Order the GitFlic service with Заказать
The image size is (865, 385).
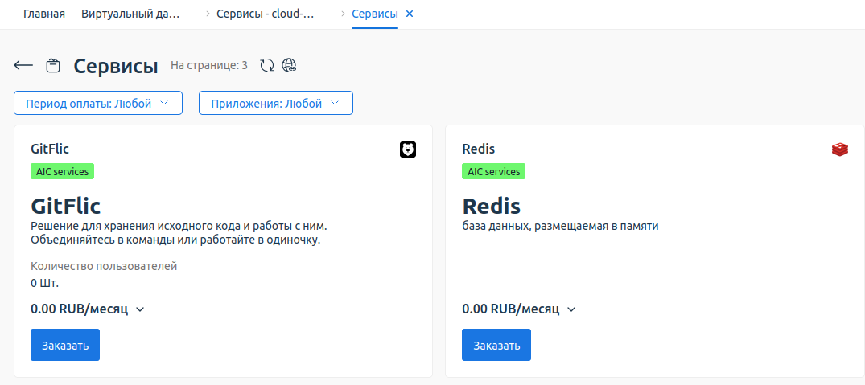(x=65, y=345)
